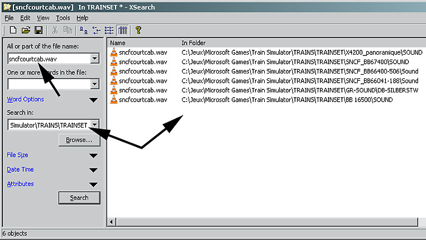The image size is (426, 240).
Task: Click the XSearch title bar application icon
Action: click(7, 7)
